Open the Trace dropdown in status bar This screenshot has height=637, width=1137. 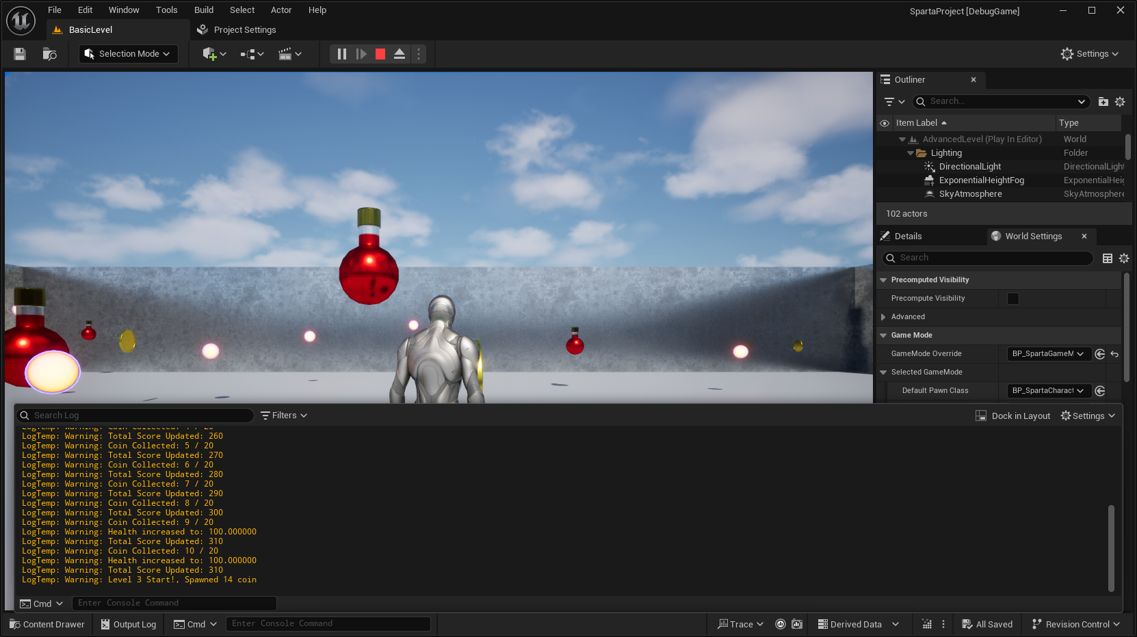(x=740, y=625)
